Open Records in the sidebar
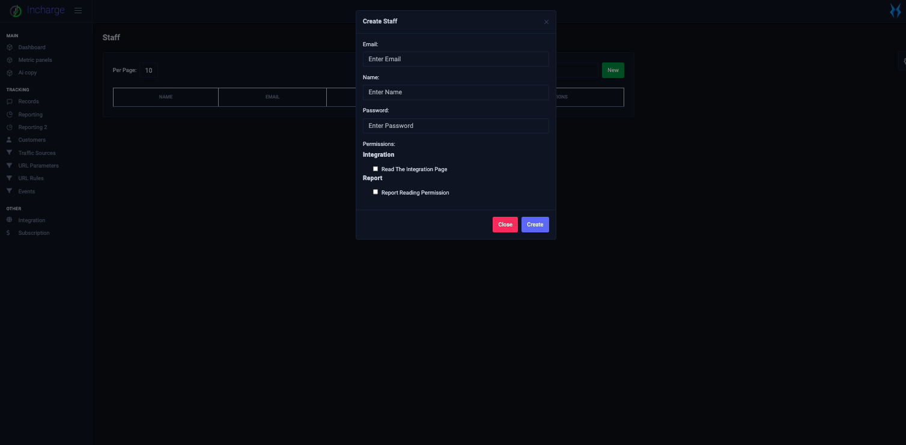Image resolution: width=906 pixels, height=445 pixels. point(29,101)
